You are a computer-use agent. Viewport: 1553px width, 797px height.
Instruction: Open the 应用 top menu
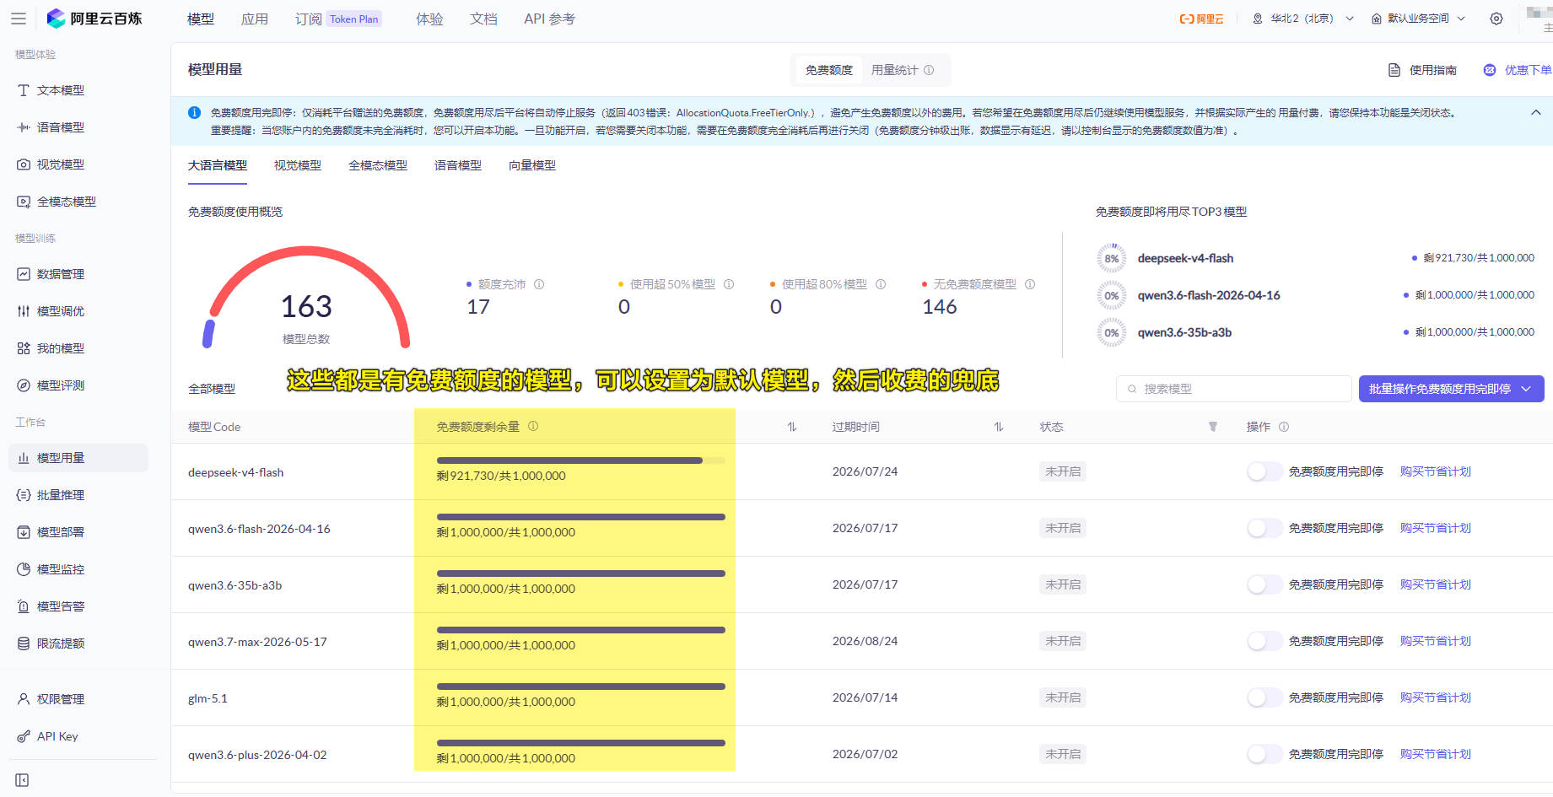(x=255, y=19)
